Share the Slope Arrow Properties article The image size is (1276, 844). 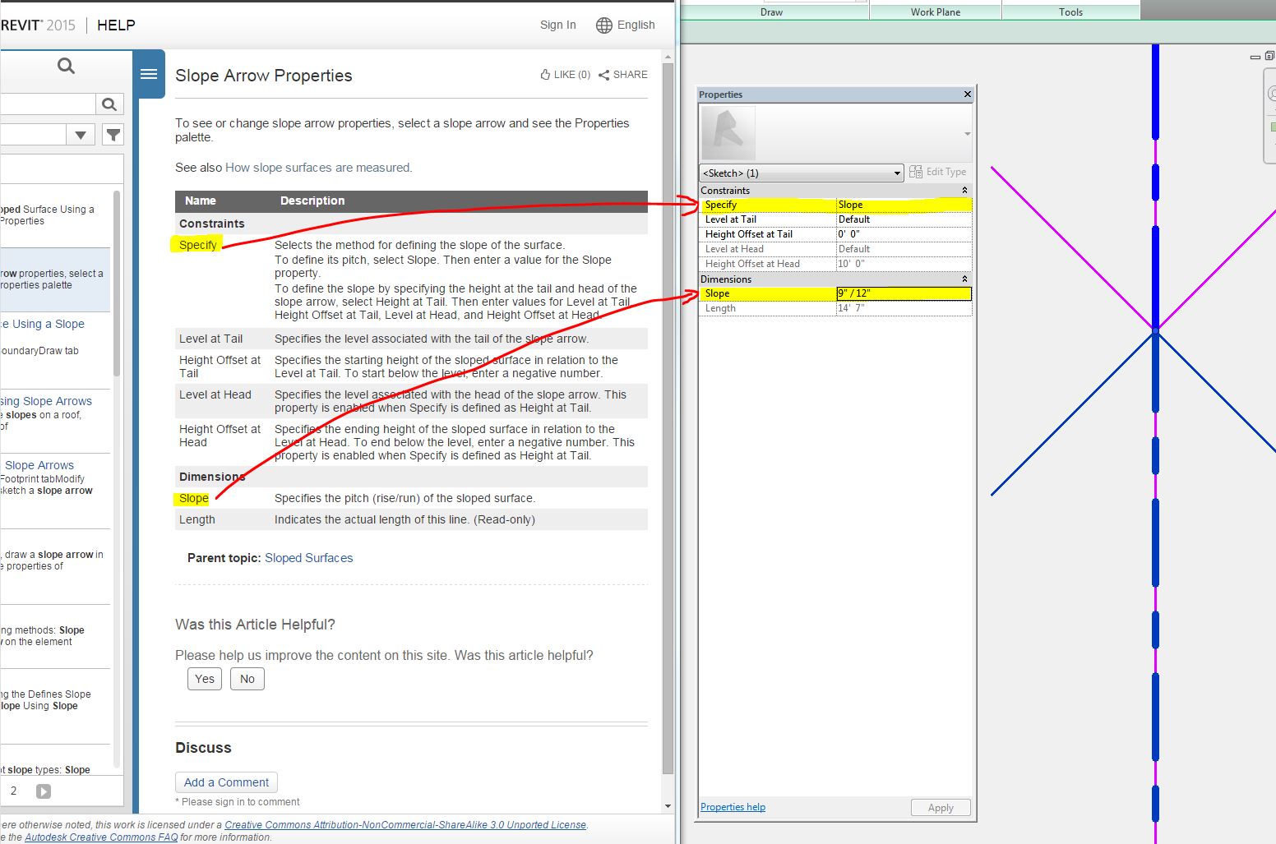[623, 74]
